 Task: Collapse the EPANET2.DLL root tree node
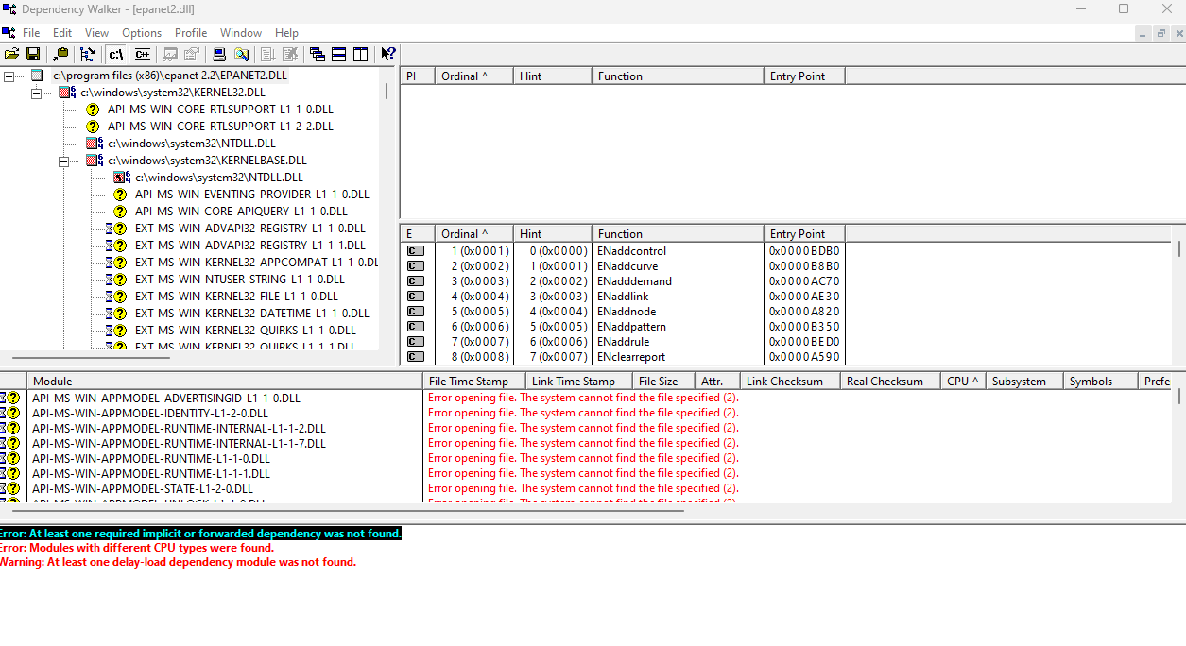point(9,76)
